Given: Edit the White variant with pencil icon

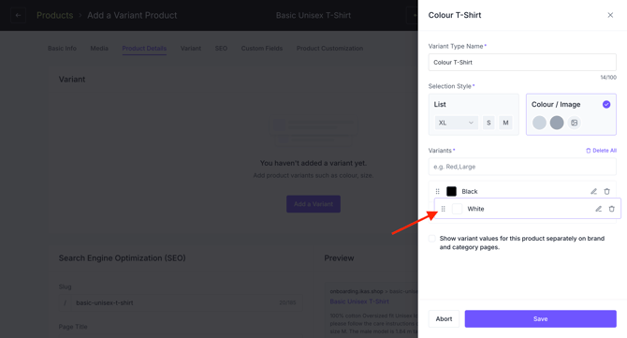Looking at the screenshot, I should [599, 209].
